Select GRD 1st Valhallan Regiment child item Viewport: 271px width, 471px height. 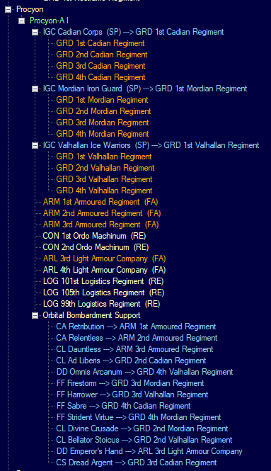[x=104, y=157]
